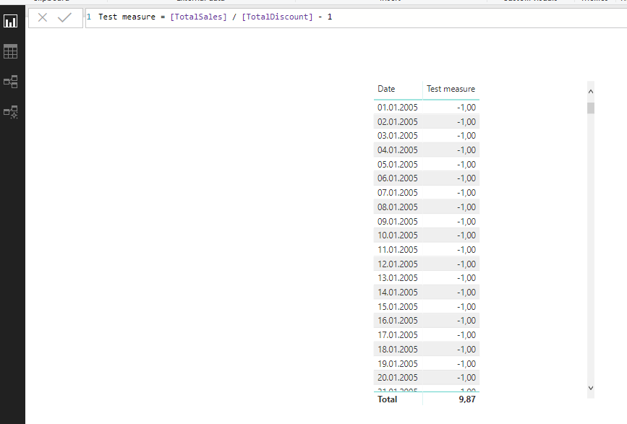The width and height of the screenshot is (627, 424).
Task: Select the 02.01.2005 date cell
Action: click(398, 122)
